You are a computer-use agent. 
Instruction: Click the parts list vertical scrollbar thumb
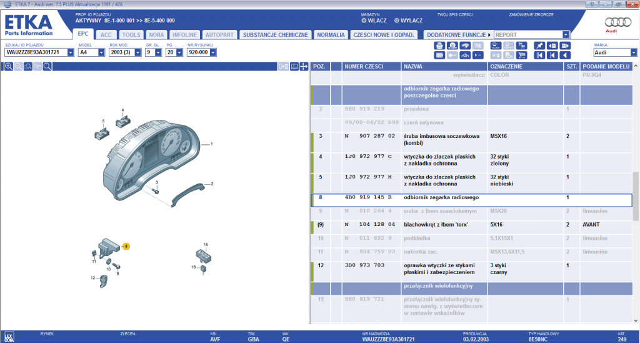tap(636, 197)
